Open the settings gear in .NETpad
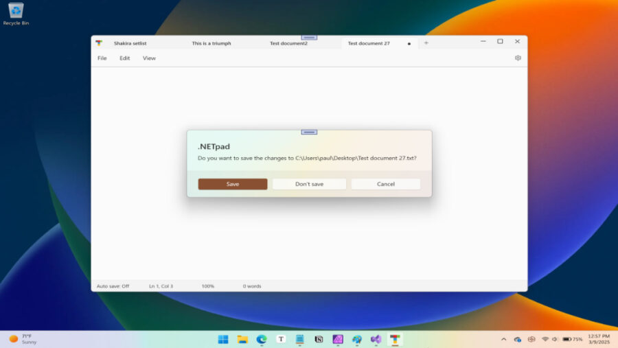Image resolution: width=618 pixels, height=348 pixels. 518,58
